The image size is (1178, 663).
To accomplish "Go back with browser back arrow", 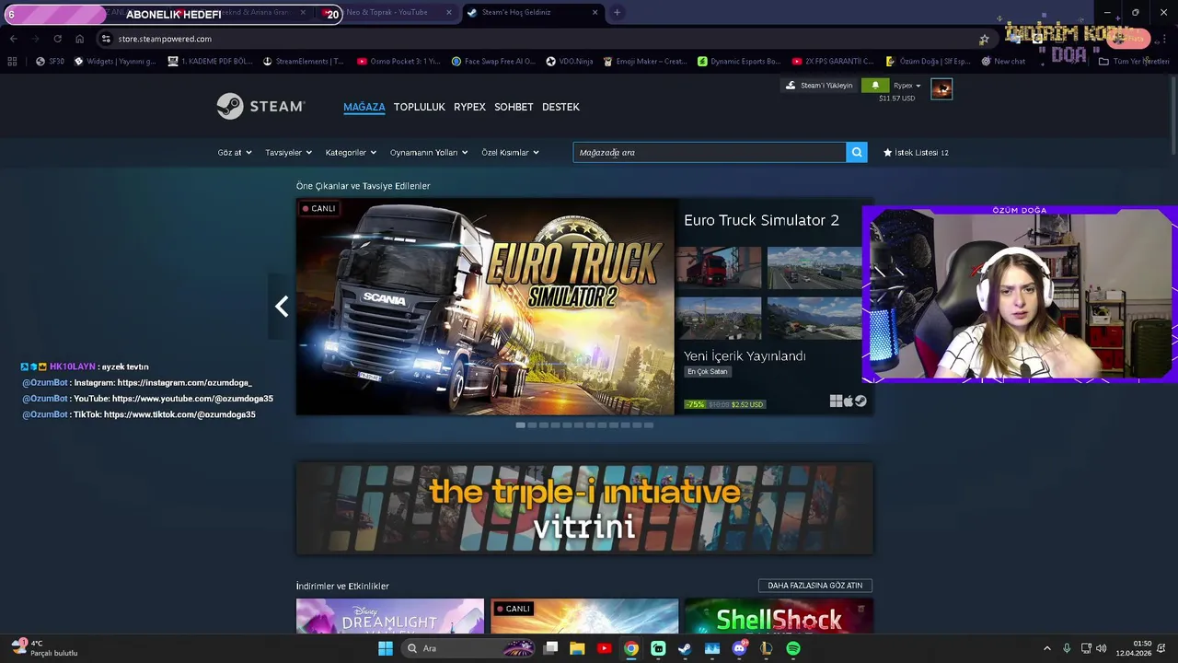I will pyautogui.click(x=13, y=39).
